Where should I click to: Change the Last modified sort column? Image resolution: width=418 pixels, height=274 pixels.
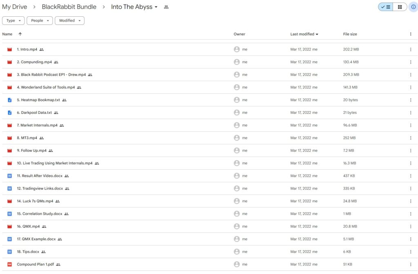(304, 34)
